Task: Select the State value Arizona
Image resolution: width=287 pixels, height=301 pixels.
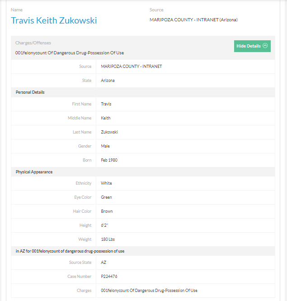Action: tap(108, 81)
